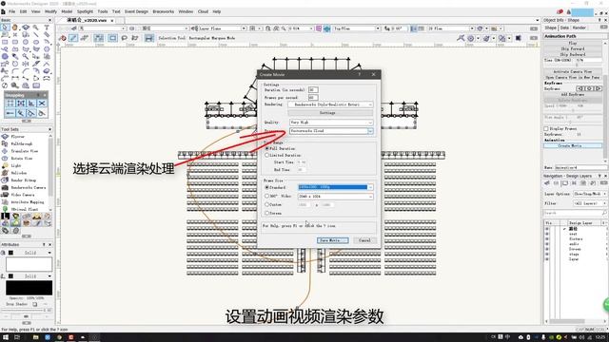Choose the Pan hand tool in Basic palette
The width and height of the screenshot is (609, 342).
(15, 28)
